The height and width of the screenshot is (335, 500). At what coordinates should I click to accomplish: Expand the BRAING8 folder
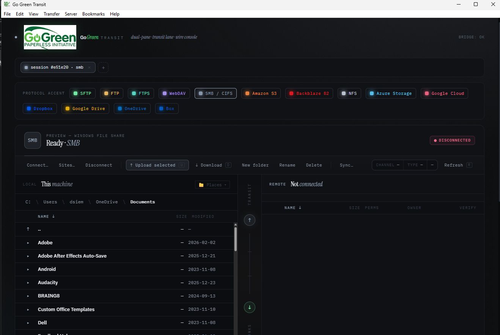28,296
